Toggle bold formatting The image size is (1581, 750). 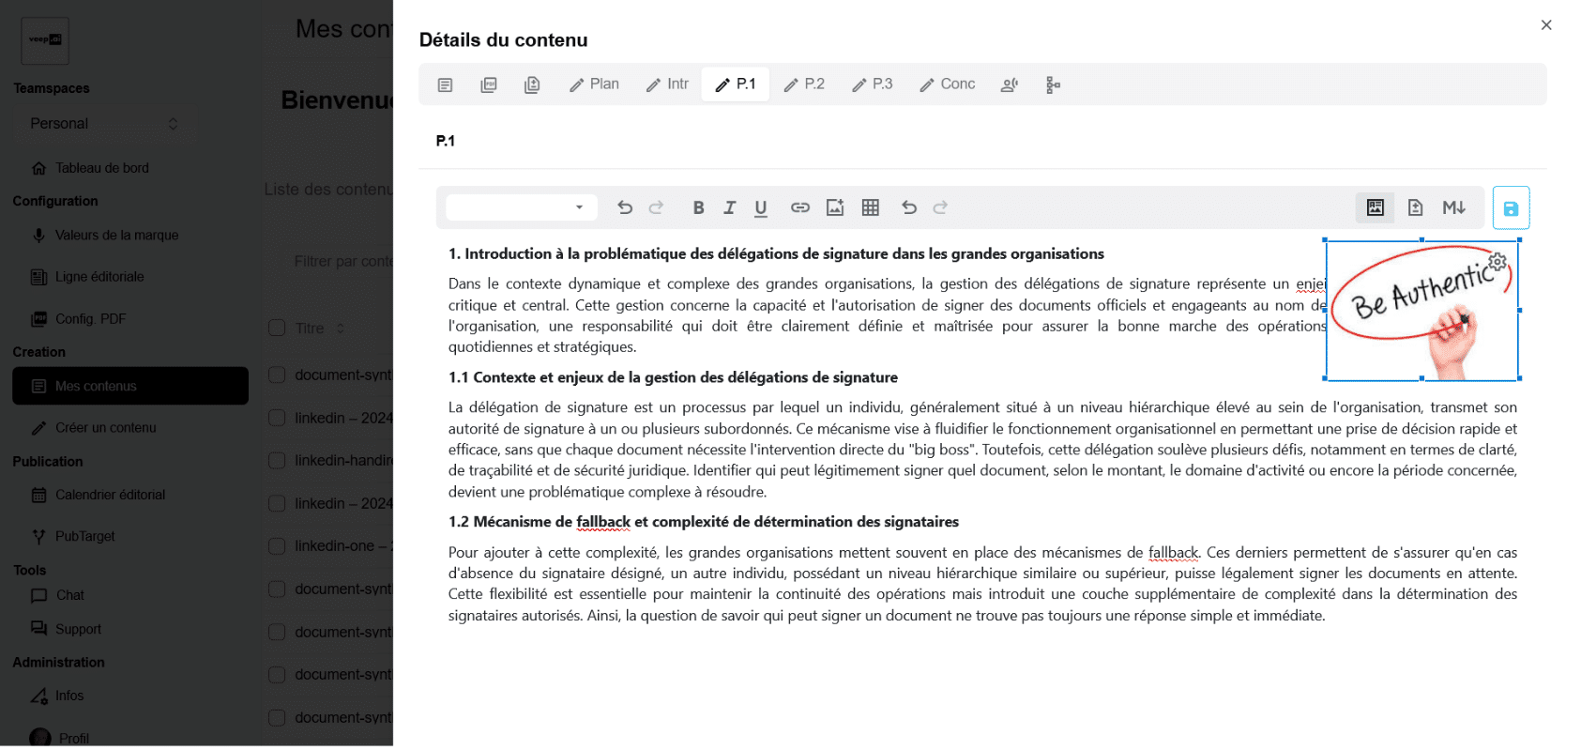698,207
